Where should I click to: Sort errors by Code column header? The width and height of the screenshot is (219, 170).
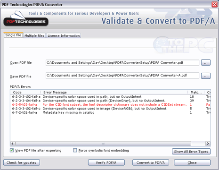pos(25,92)
